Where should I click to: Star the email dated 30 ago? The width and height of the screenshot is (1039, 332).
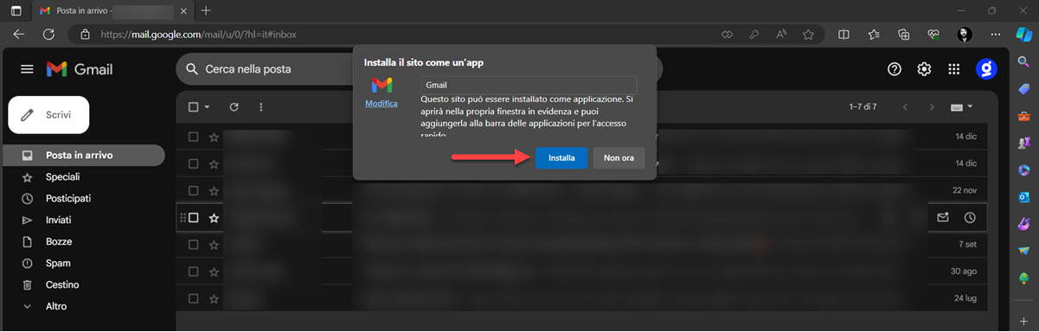(214, 271)
